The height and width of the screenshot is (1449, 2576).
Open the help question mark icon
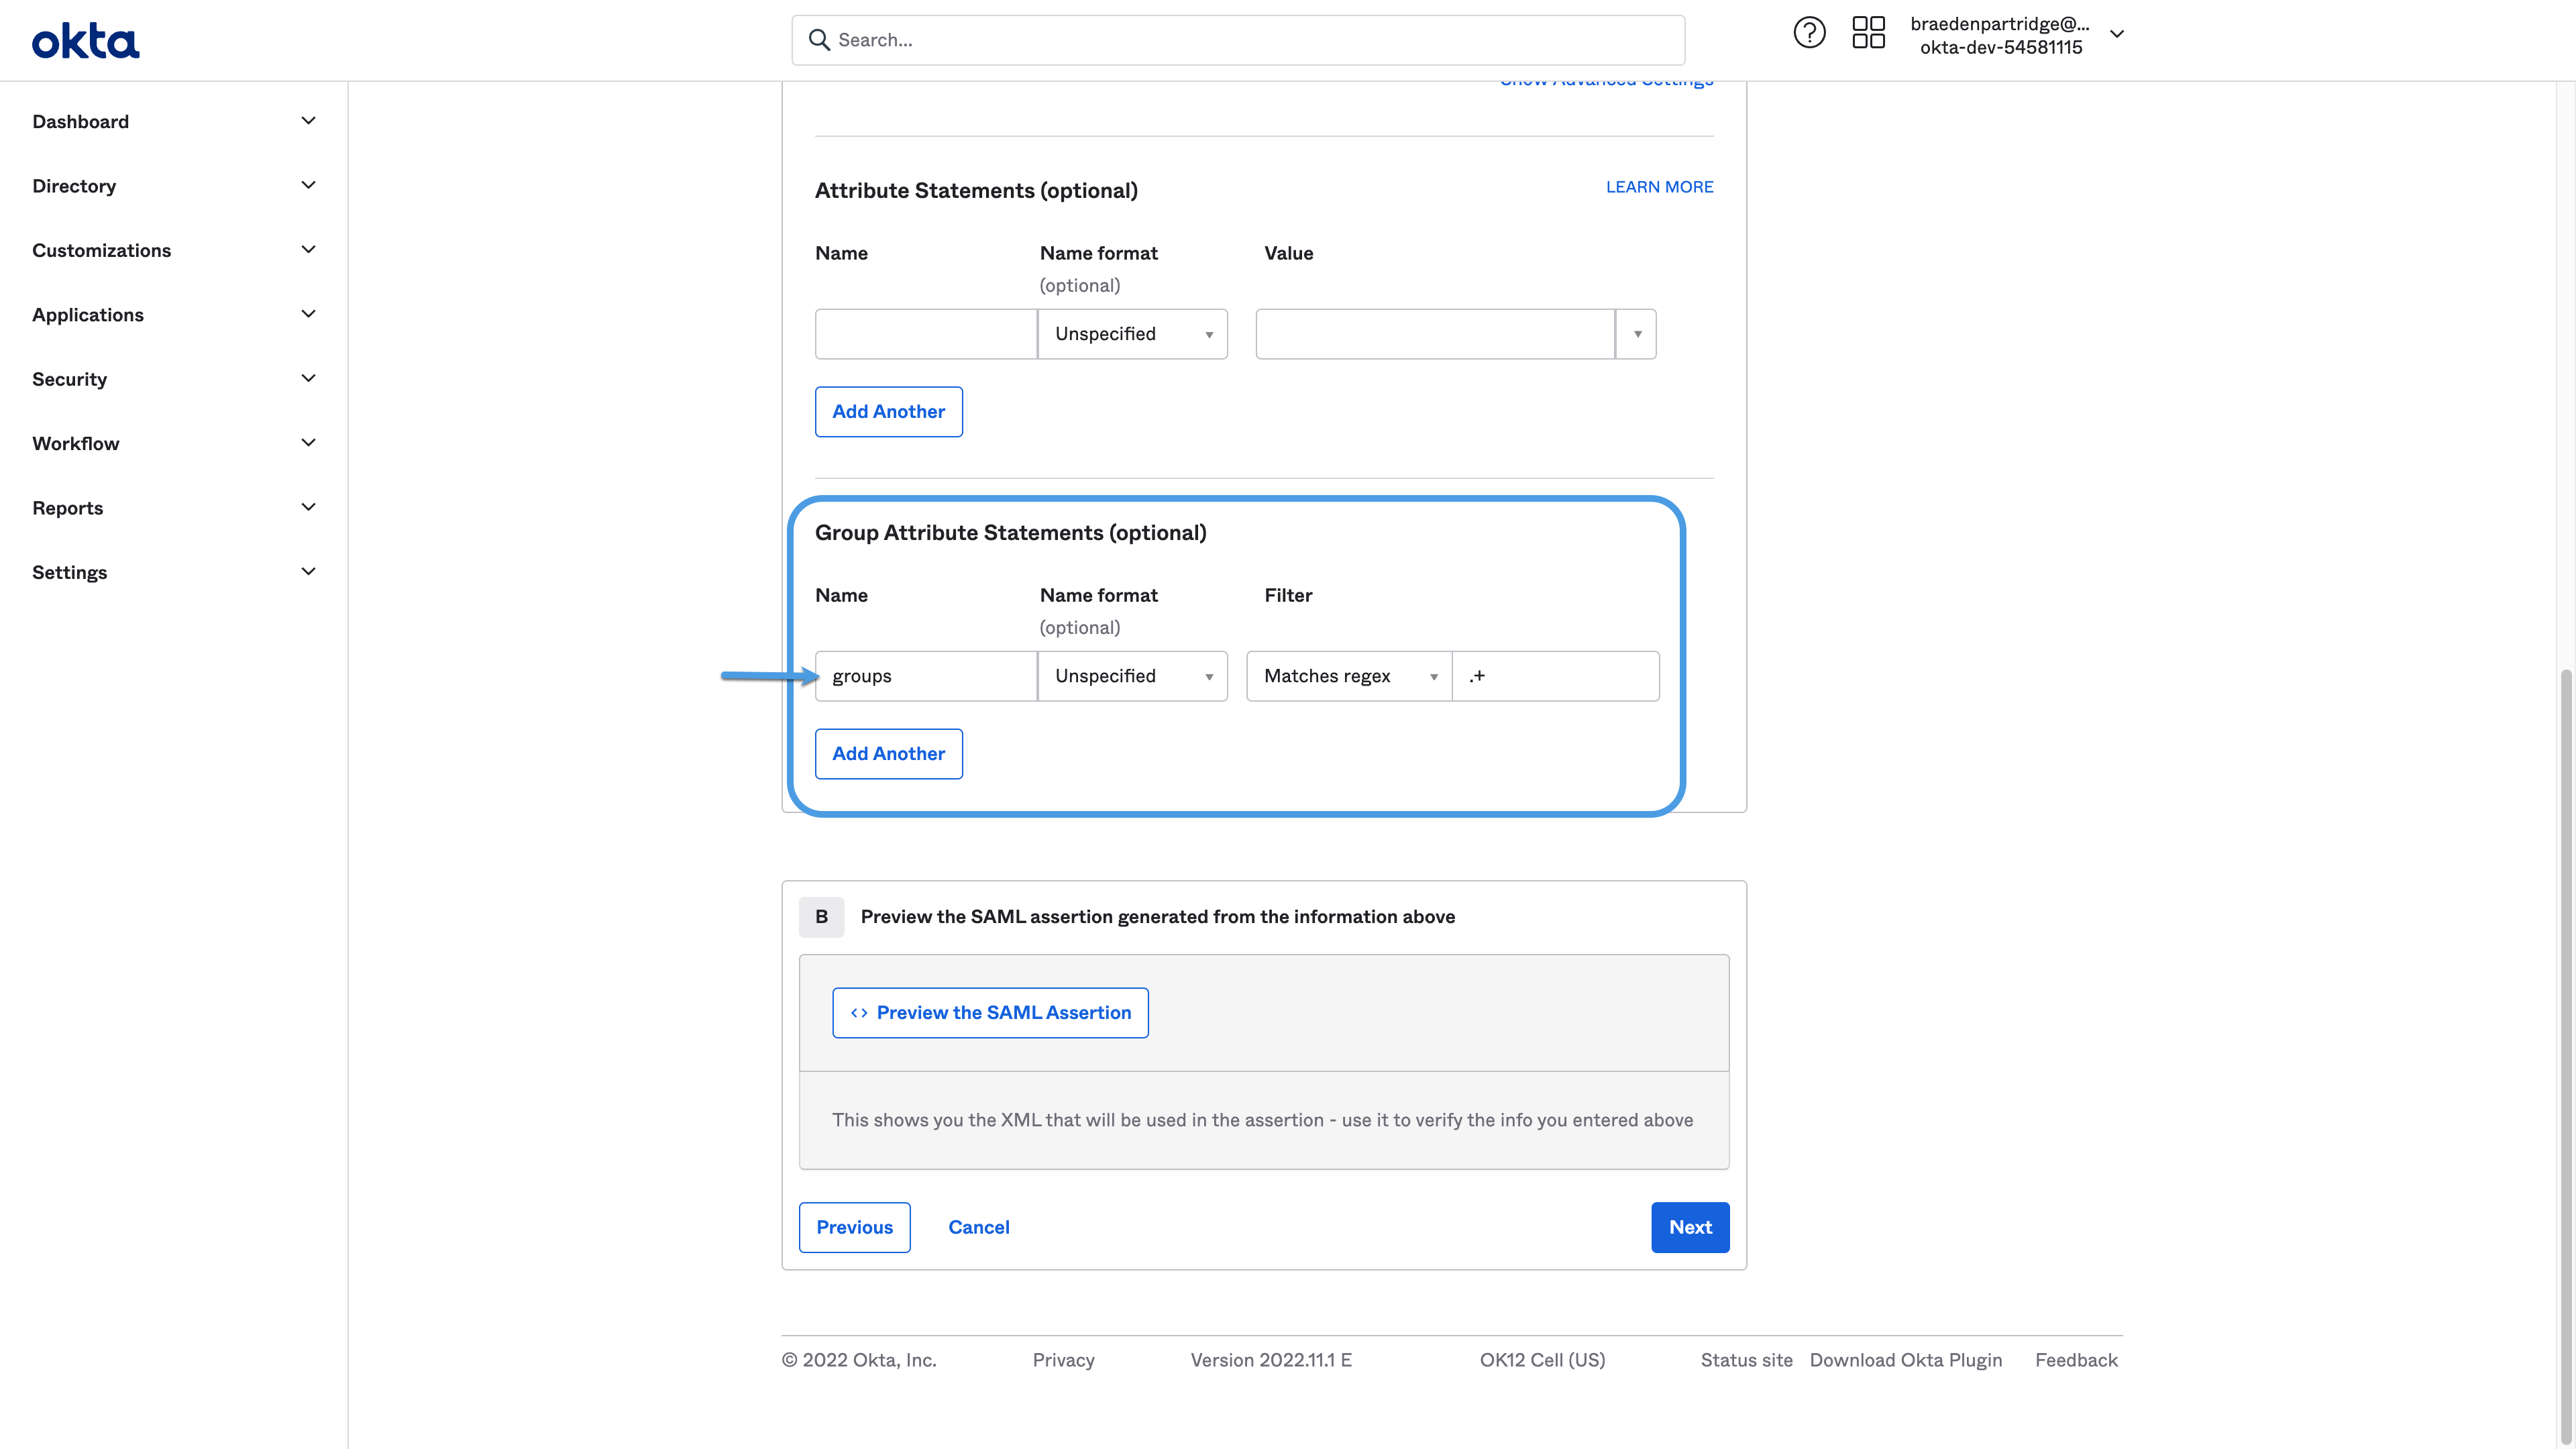tap(1809, 33)
